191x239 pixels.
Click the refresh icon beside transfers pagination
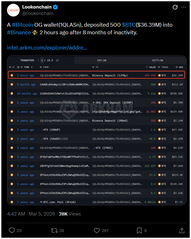coord(57,60)
